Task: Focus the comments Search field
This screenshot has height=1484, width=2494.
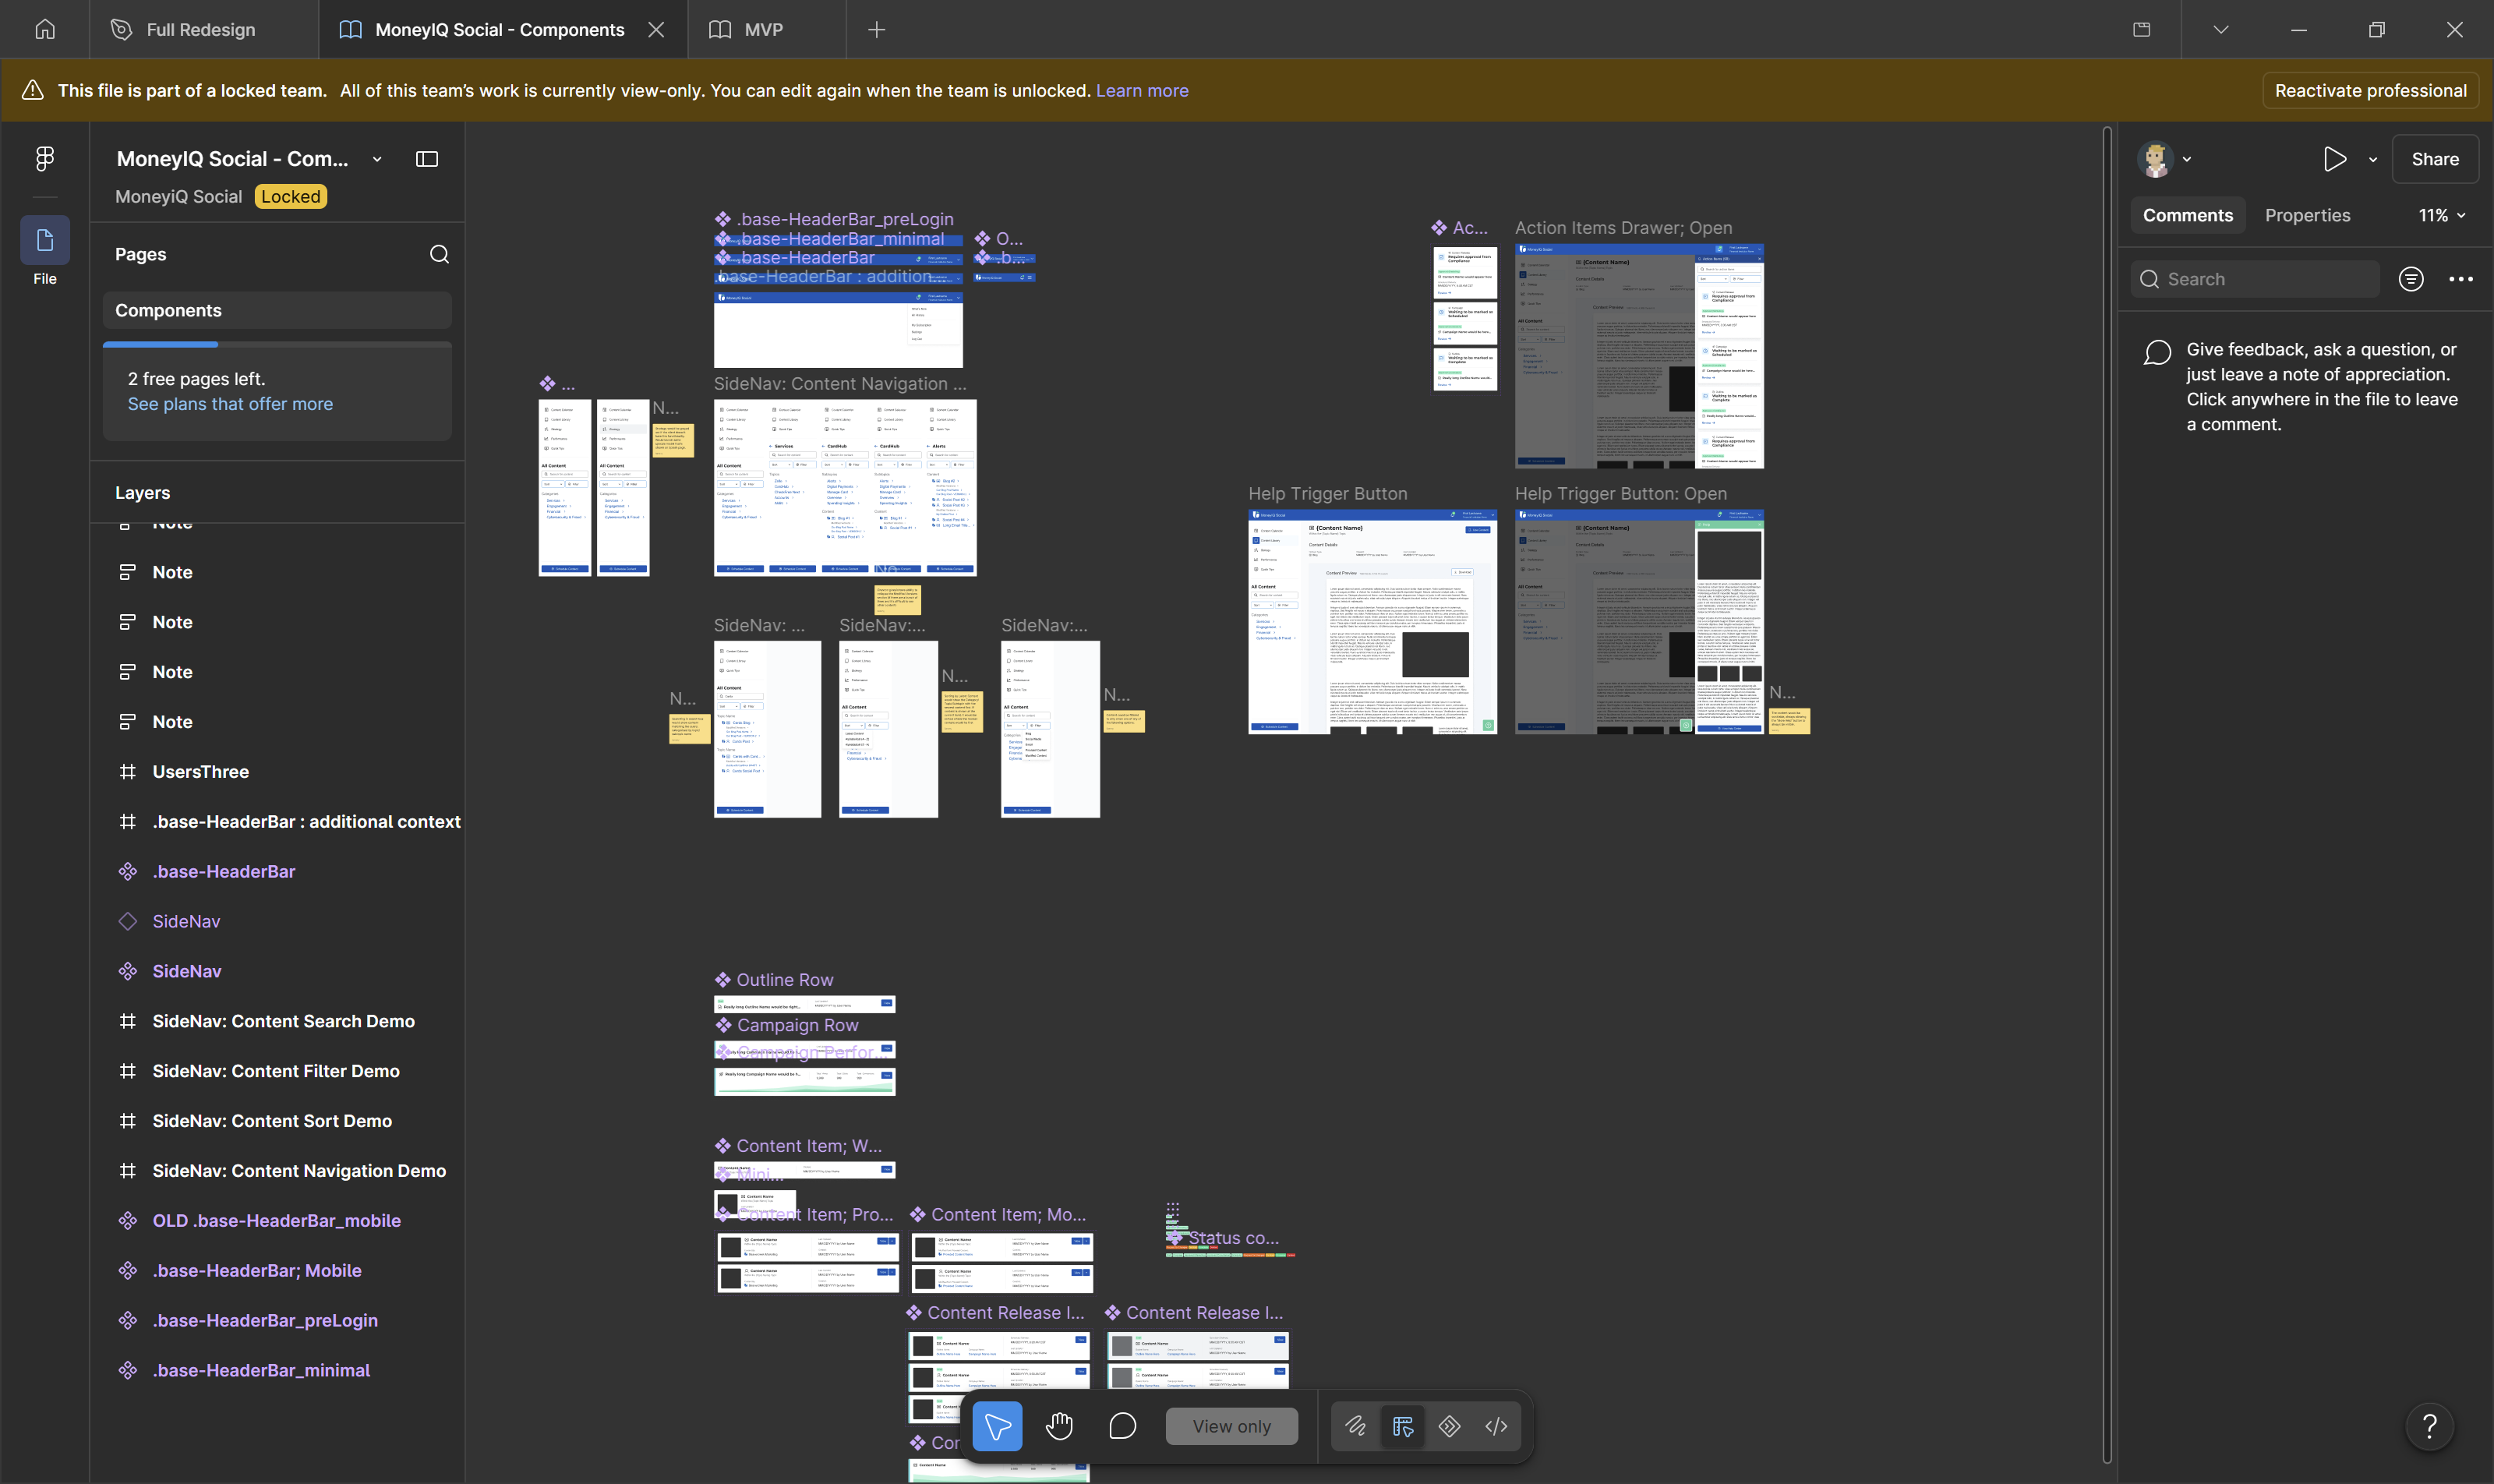Action: (x=2255, y=279)
